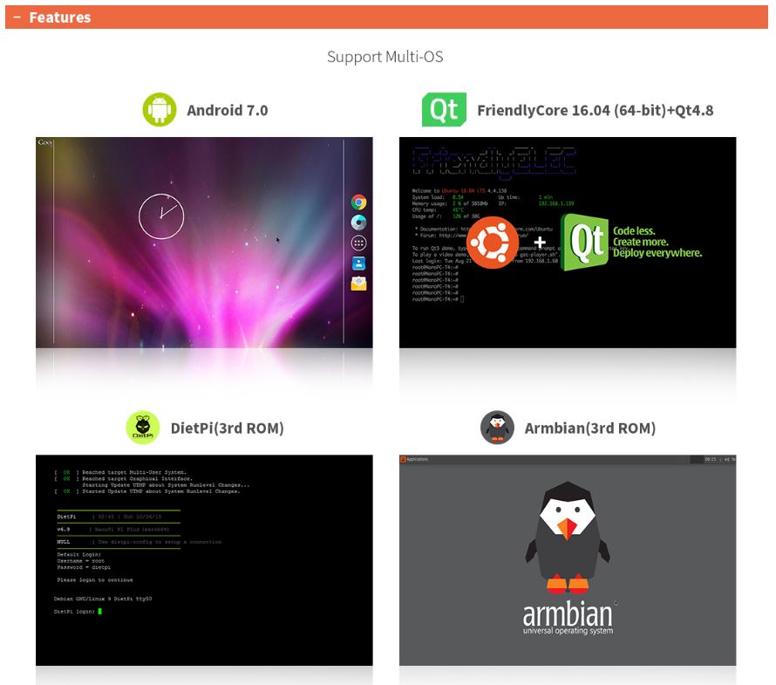Click the green Android robot icon
Viewport: 776px width, 685px height.
(159, 110)
